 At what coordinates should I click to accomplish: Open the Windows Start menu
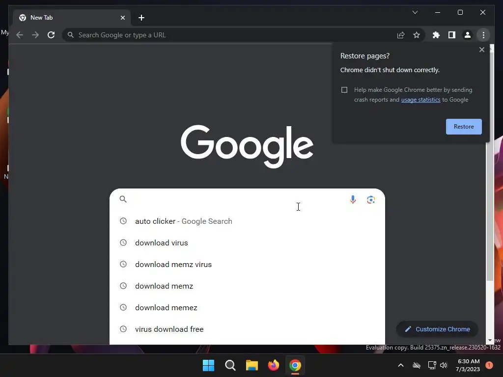tap(208, 365)
